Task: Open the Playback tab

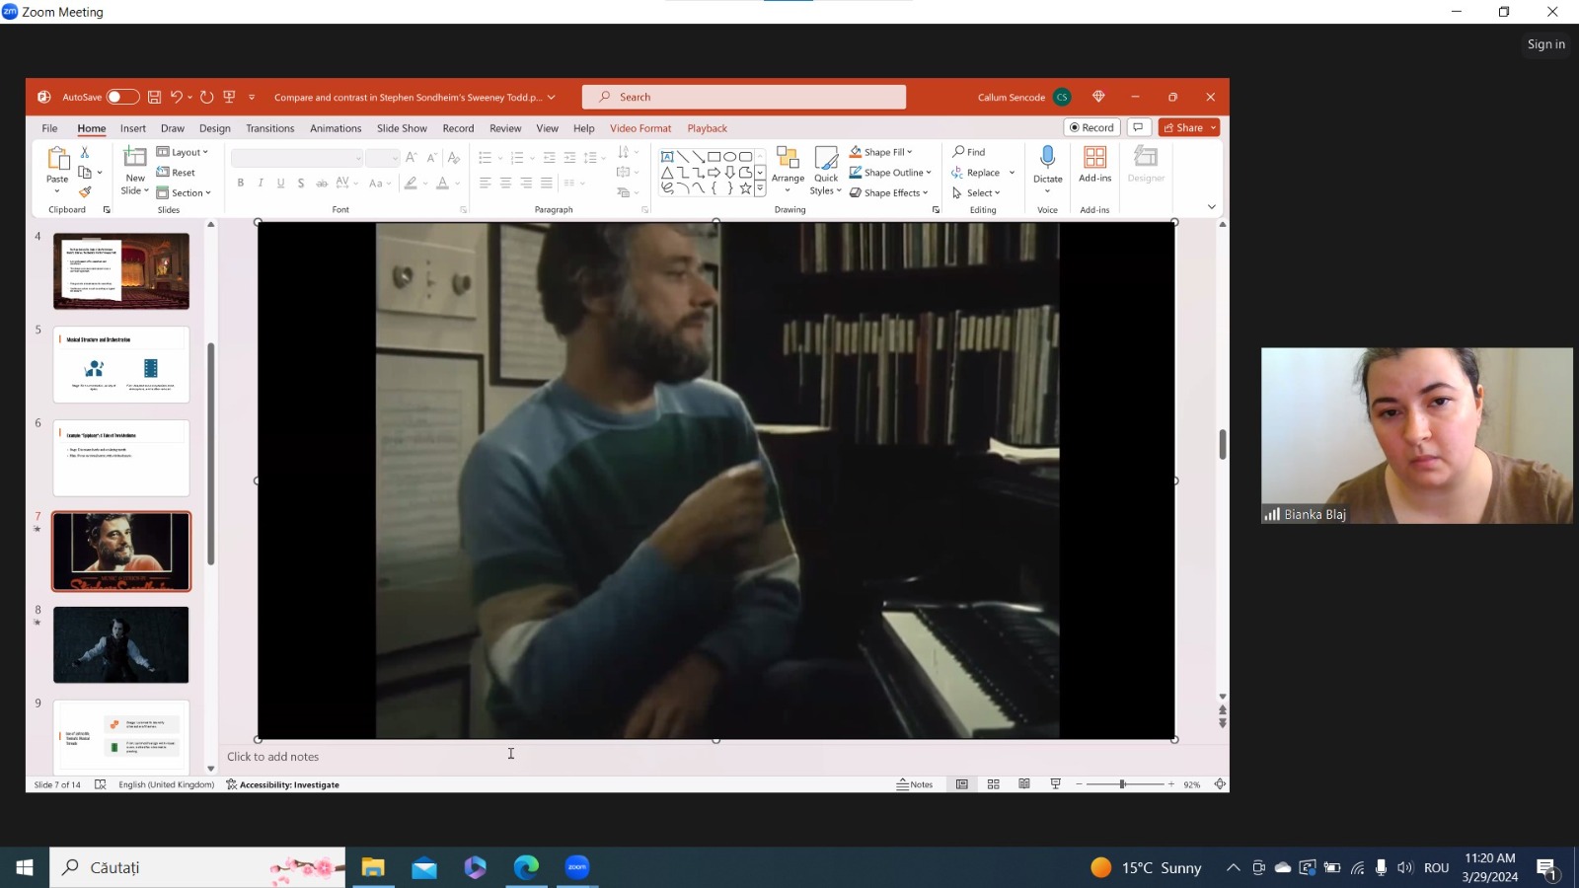Action: (708, 128)
